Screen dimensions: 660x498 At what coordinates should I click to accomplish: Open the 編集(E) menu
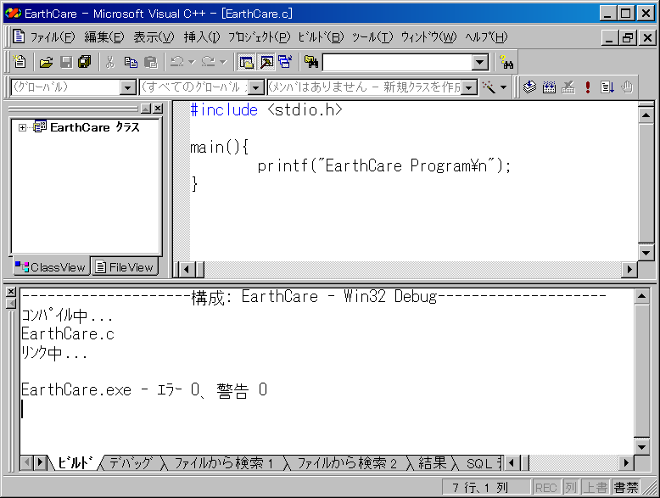104,37
